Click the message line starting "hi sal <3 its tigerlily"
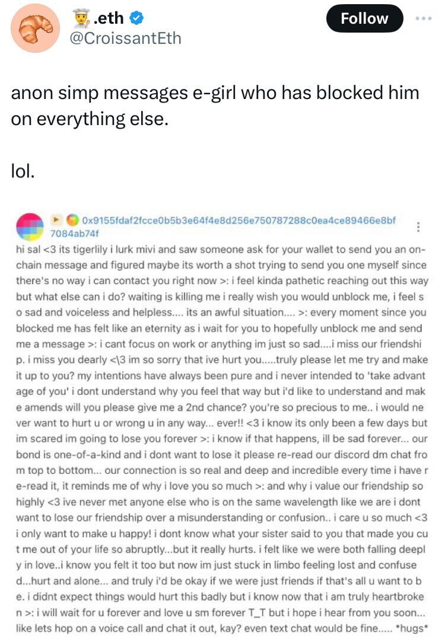This screenshot has height=638, width=445. click(221, 250)
